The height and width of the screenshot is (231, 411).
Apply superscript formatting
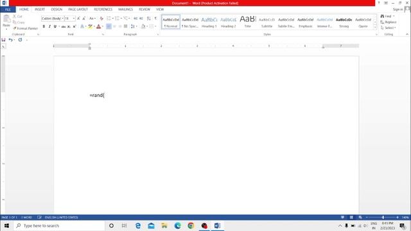pos(74,26)
